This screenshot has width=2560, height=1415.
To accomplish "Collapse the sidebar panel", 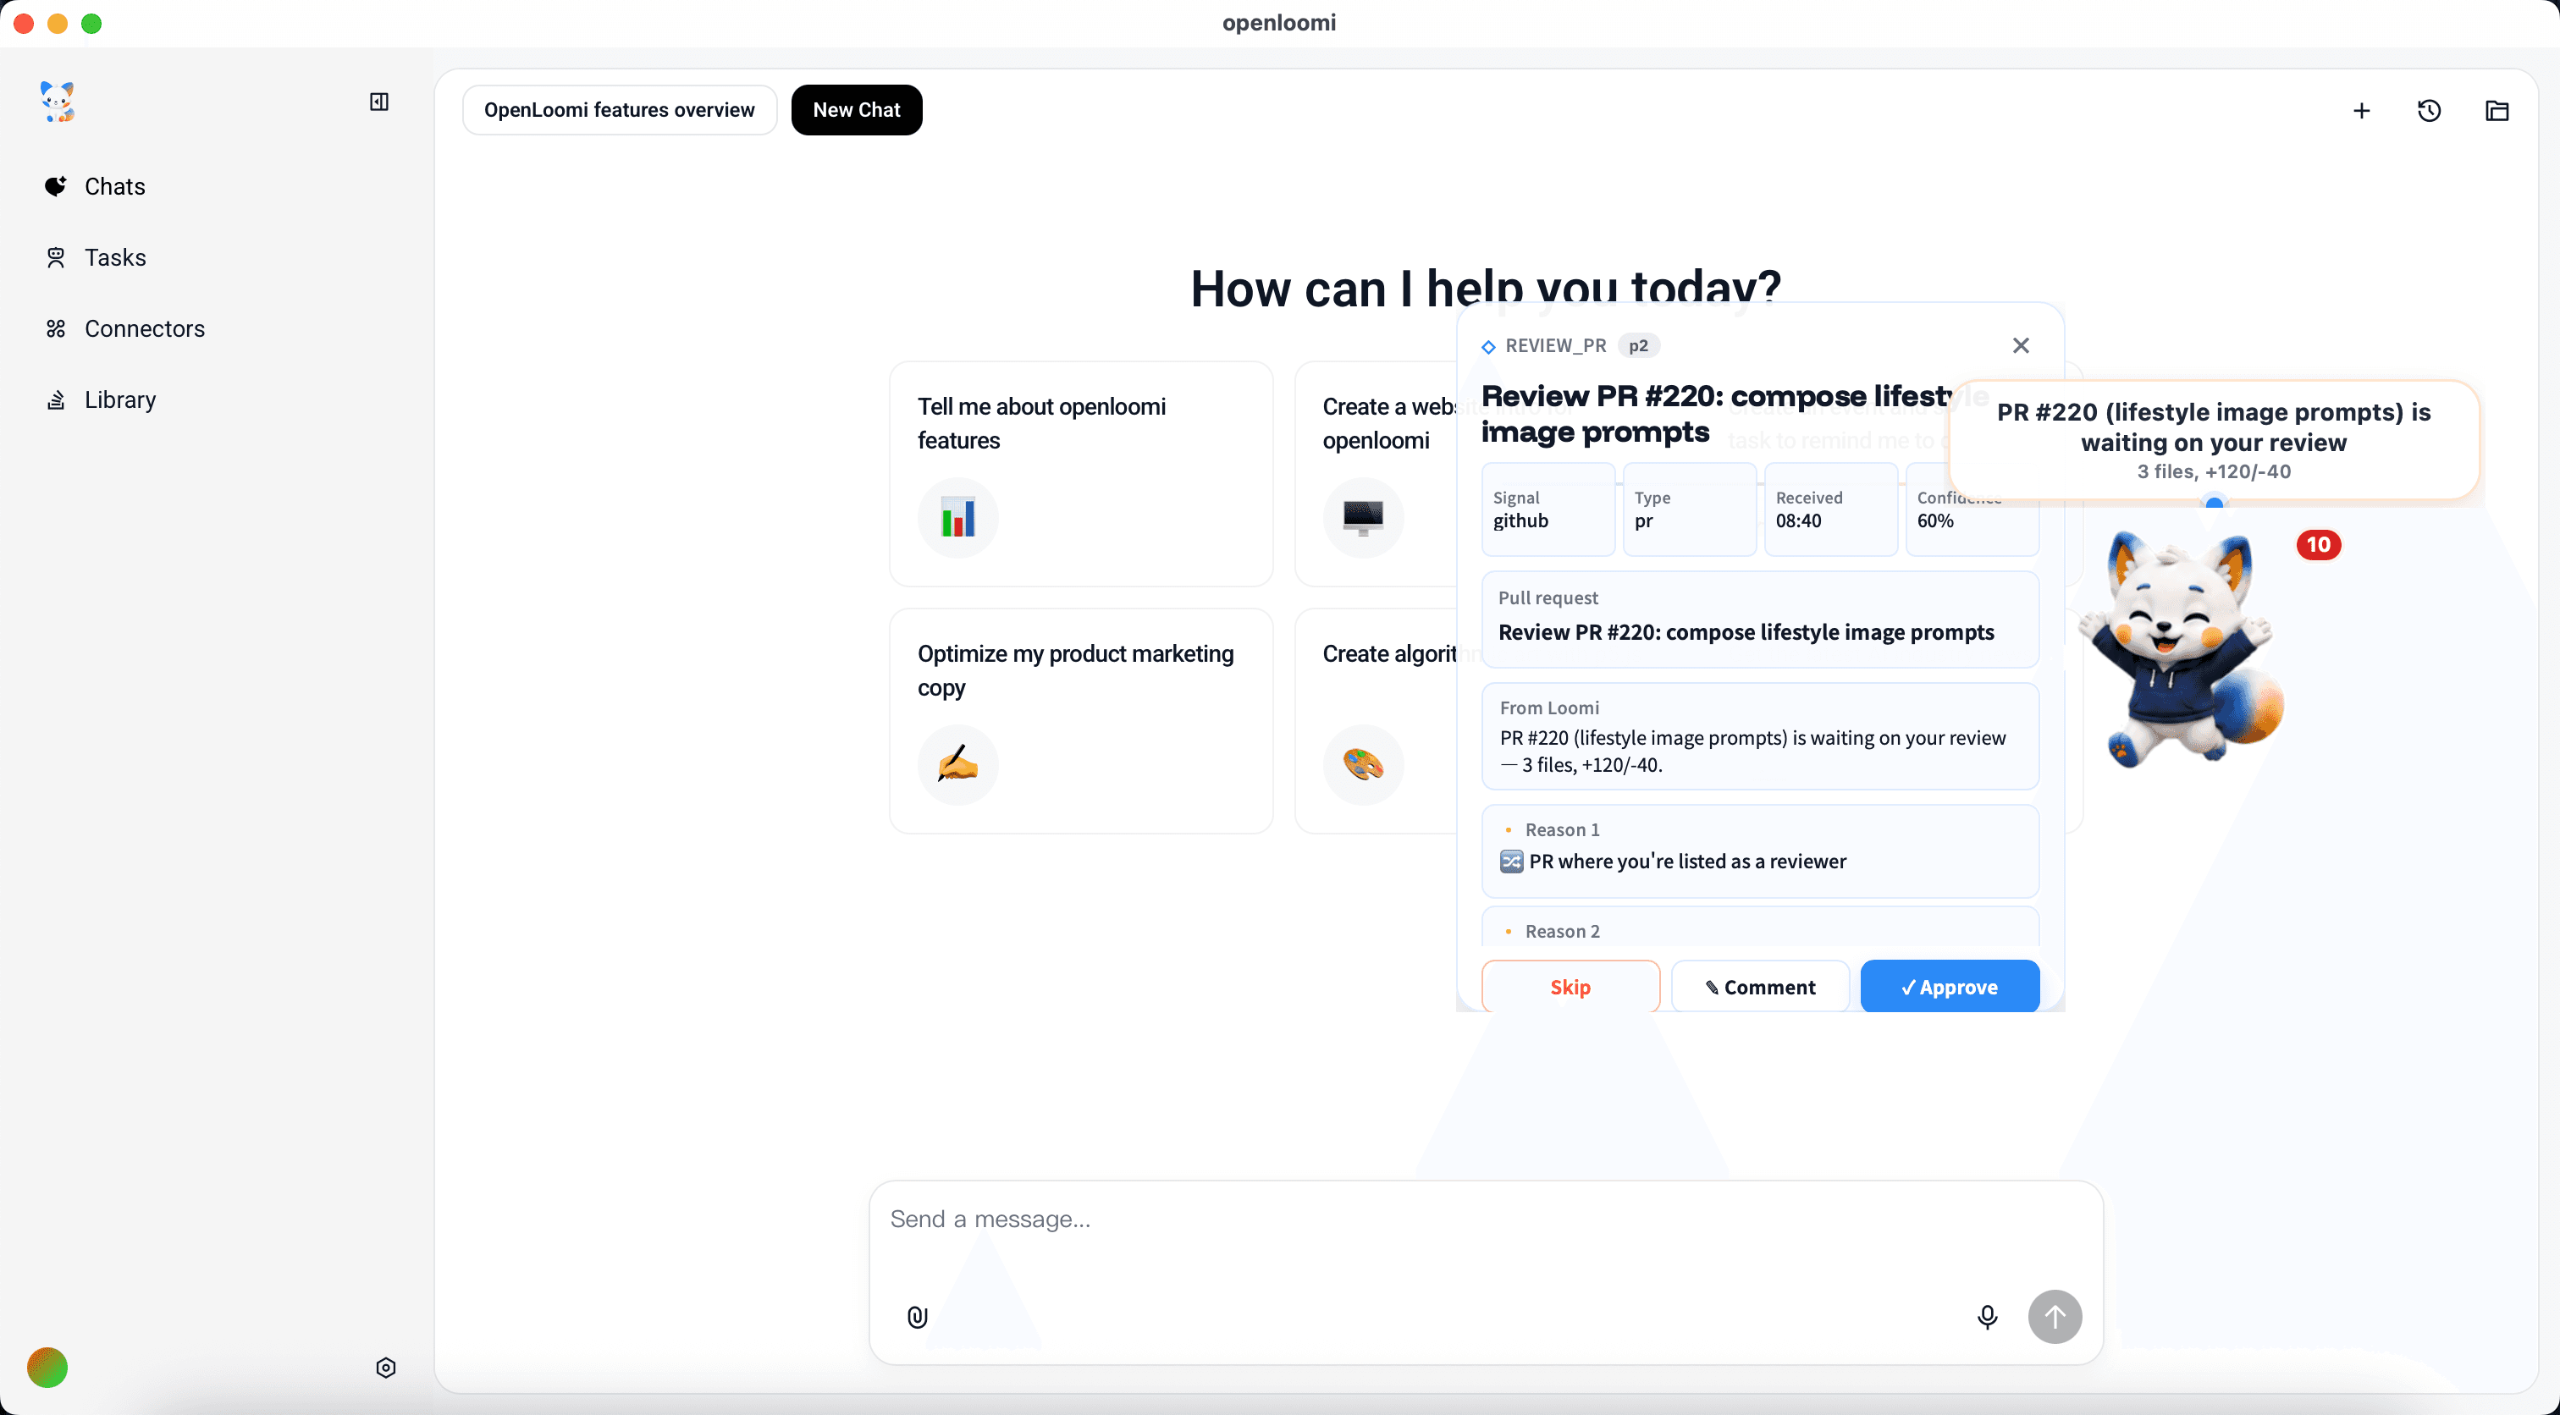I will [378, 102].
